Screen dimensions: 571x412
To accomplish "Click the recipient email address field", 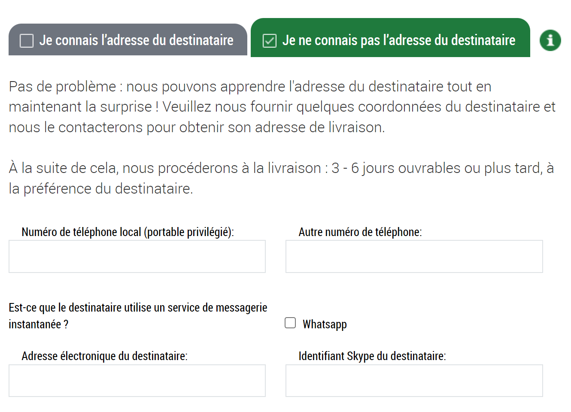I will (x=137, y=381).
